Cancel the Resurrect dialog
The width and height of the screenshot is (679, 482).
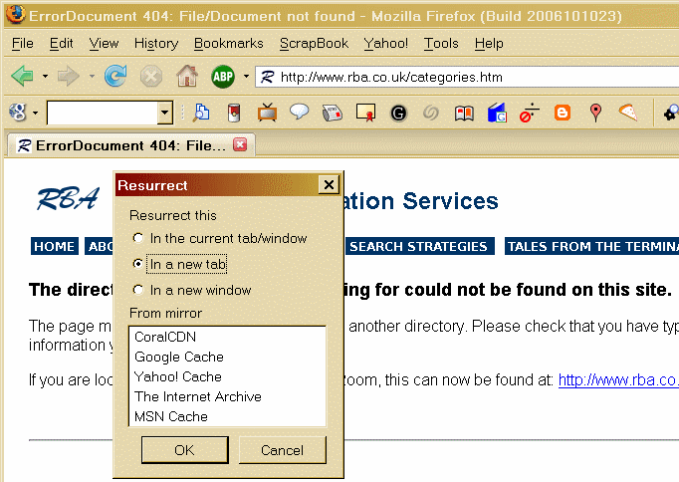(x=283, y=450)
